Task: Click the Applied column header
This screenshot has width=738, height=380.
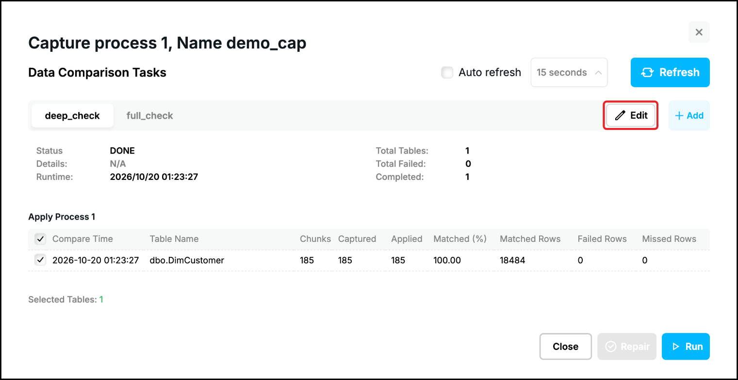Action: point(407,239)
